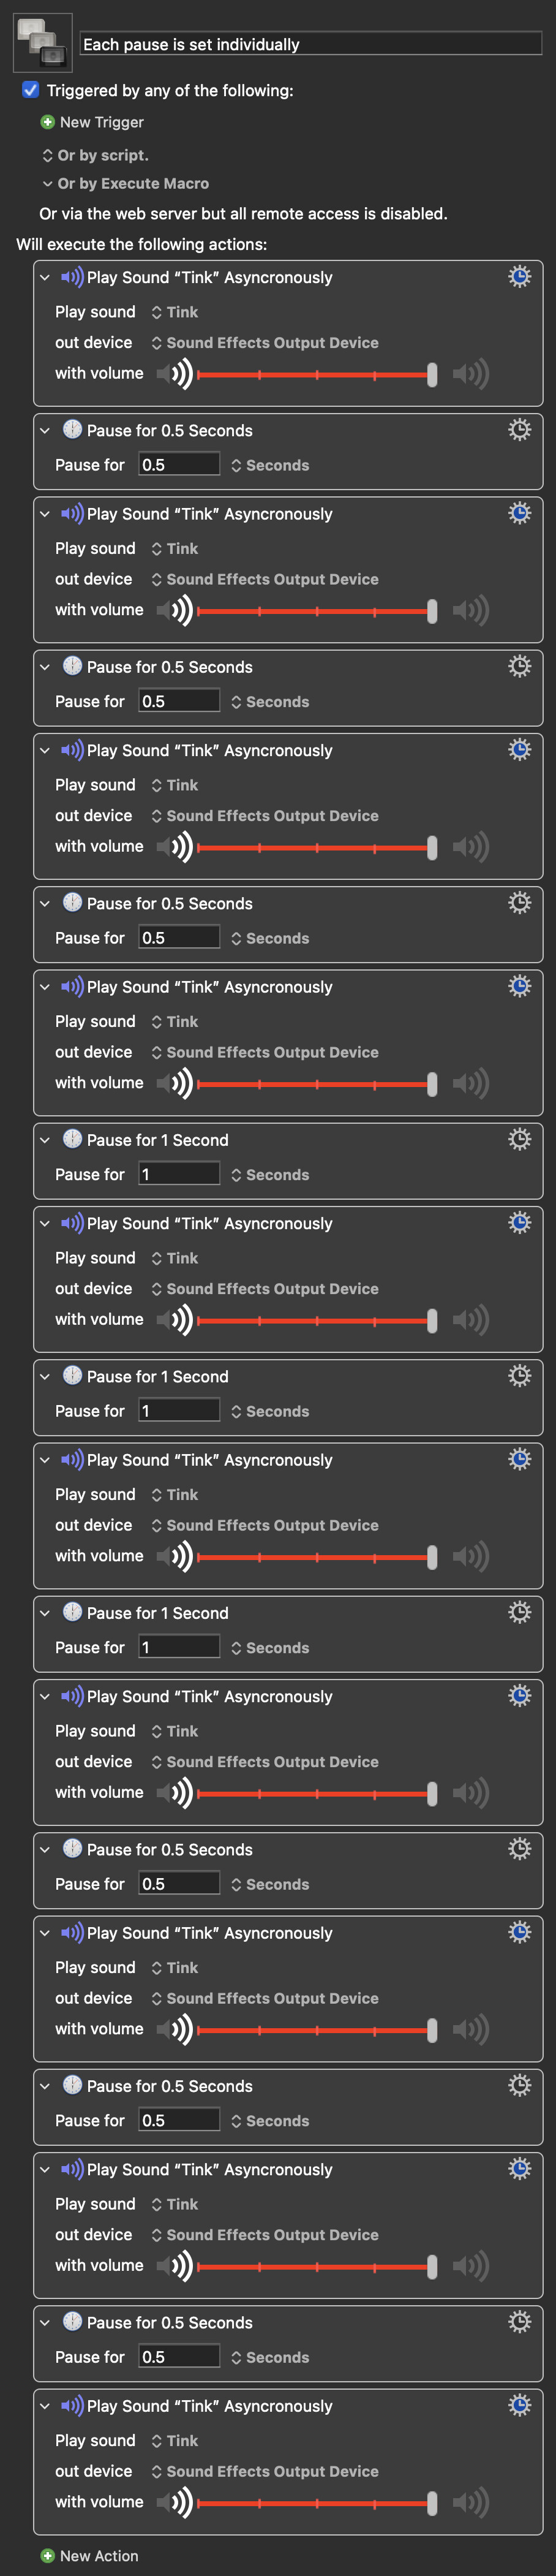
Task: Click the macro name field
Action: (310, 44)
